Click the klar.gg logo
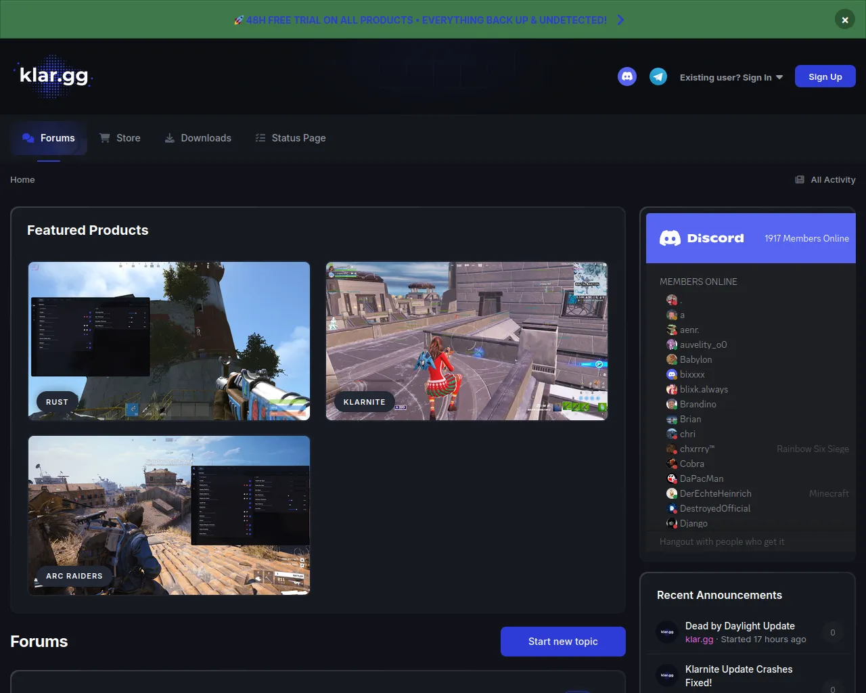 point(53,76)
